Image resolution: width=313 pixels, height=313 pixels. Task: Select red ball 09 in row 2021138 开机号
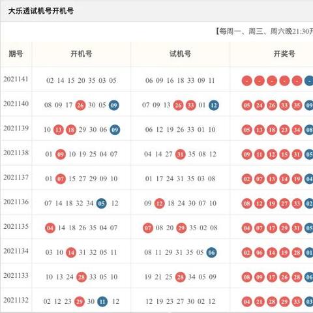pos(61,155)
